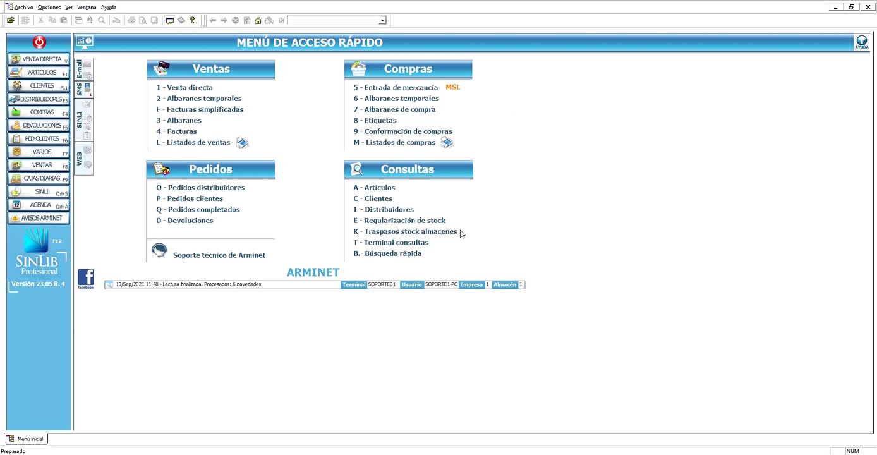Viewport: 877px width, 455px height.
Task: Click the DISTRIBUIDORES sidebar button
Action: [39, 99]
